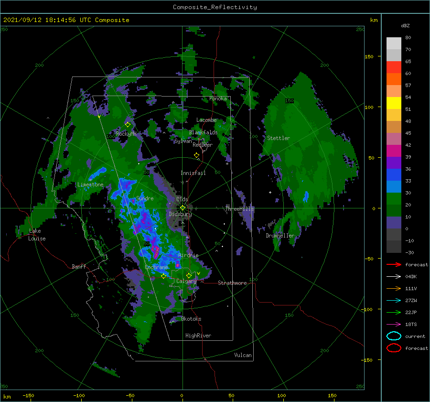The height and width of the screenshot is (402, 430).
Task: Click the HighRiver label
Action: click(198, 336)
